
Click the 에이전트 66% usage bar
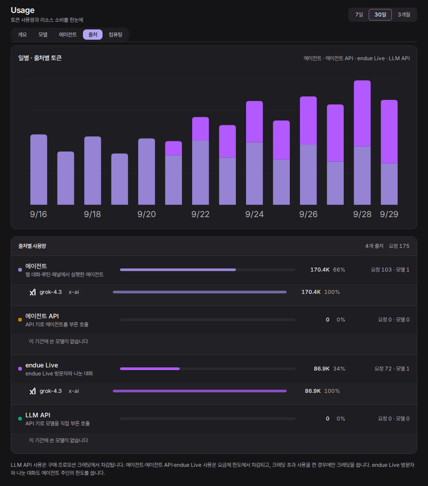[x=208, y=270]
